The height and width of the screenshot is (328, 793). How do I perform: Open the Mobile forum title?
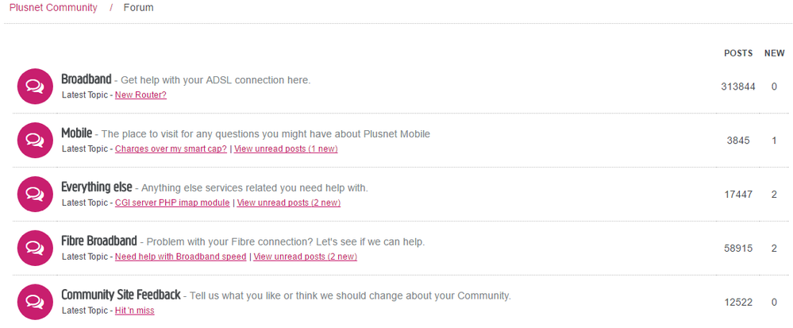[x=76, y=133]
